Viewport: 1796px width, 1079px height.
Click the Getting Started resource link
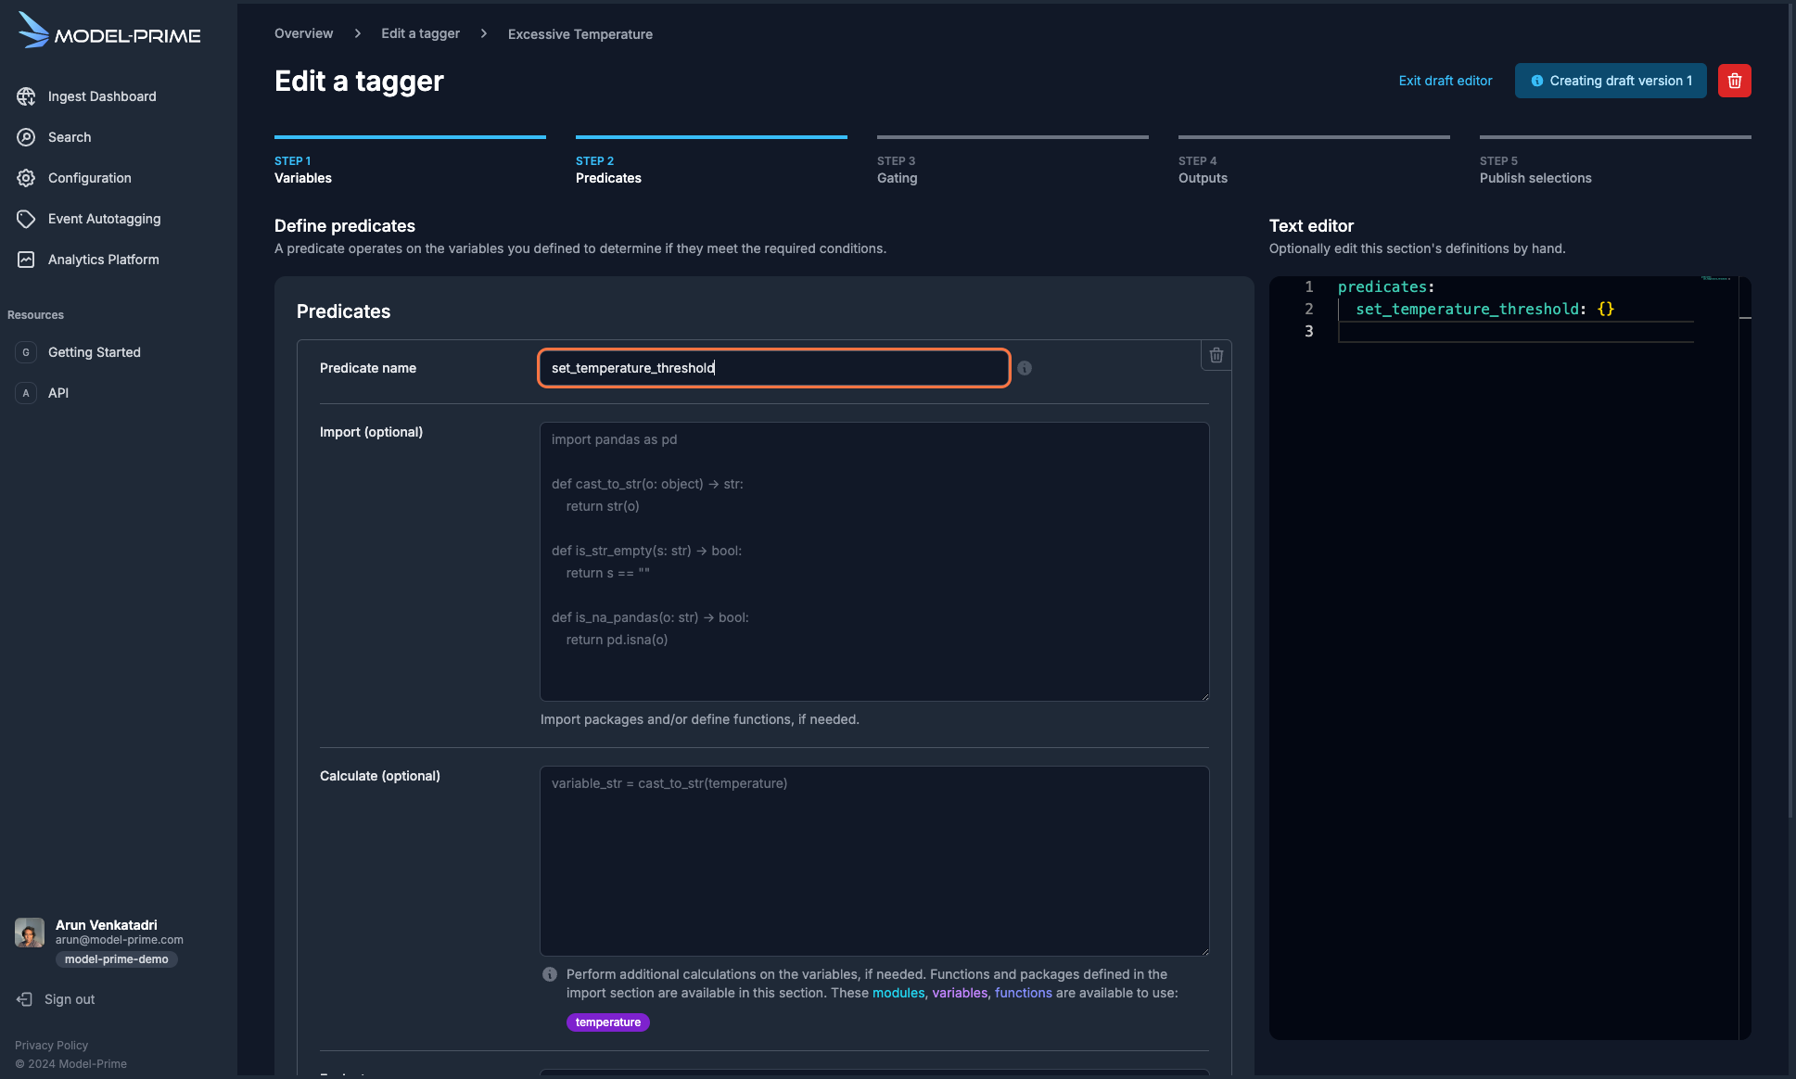pyautogui.click(x=94, y=351)
